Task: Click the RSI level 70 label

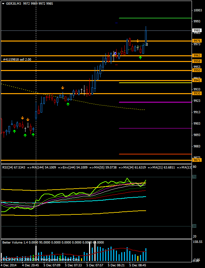Action: tap(194, 177)
